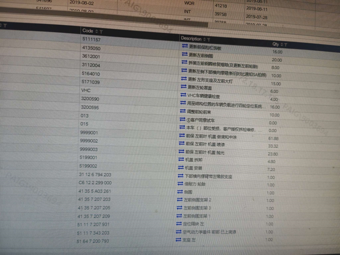
Task: Click description 更新左轮罩盖
Action: 200,87
